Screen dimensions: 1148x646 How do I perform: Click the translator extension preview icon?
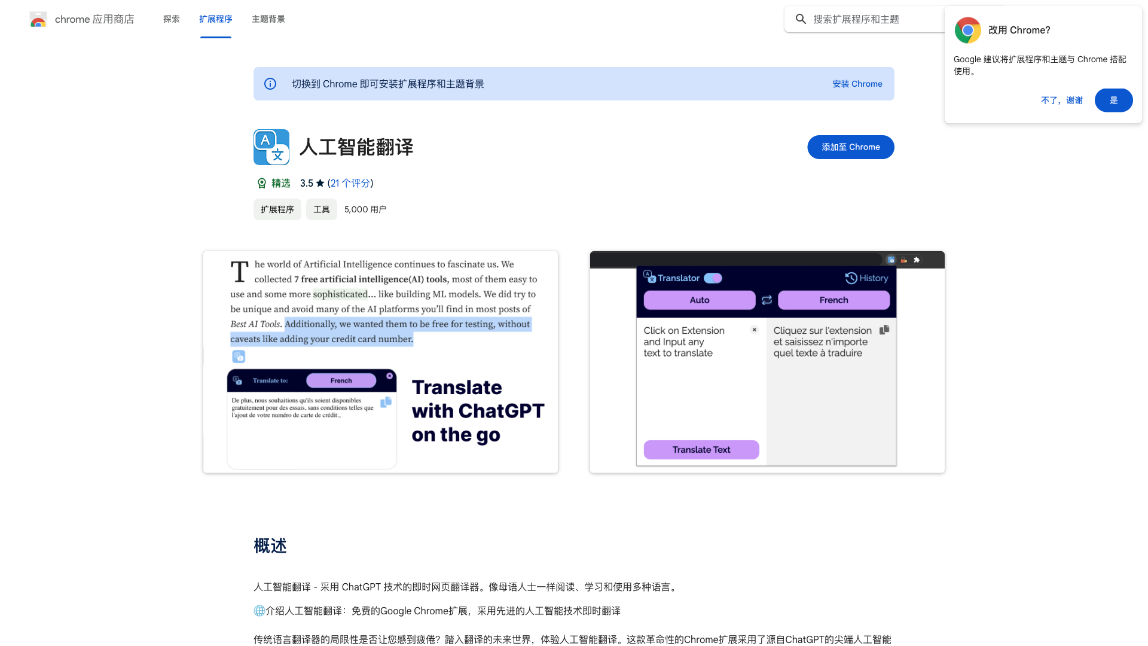pos(238,357)
